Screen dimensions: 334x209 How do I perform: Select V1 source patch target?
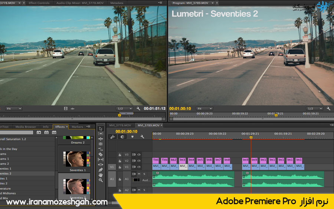pyautogui.click(x=112, y=167)
